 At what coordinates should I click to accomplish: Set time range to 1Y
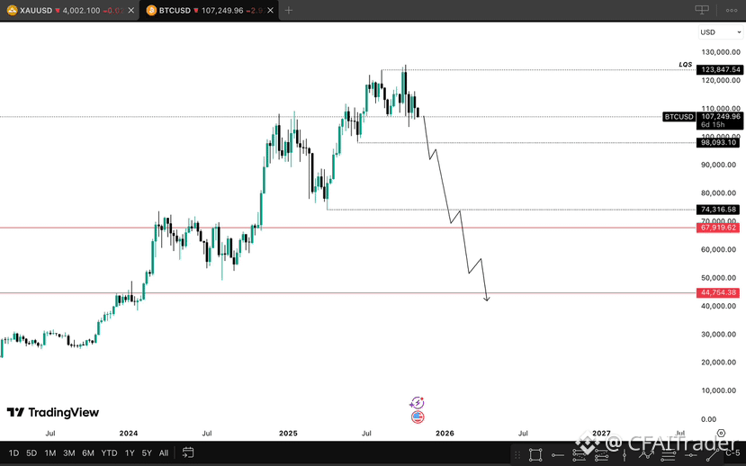tap(130, 453)
